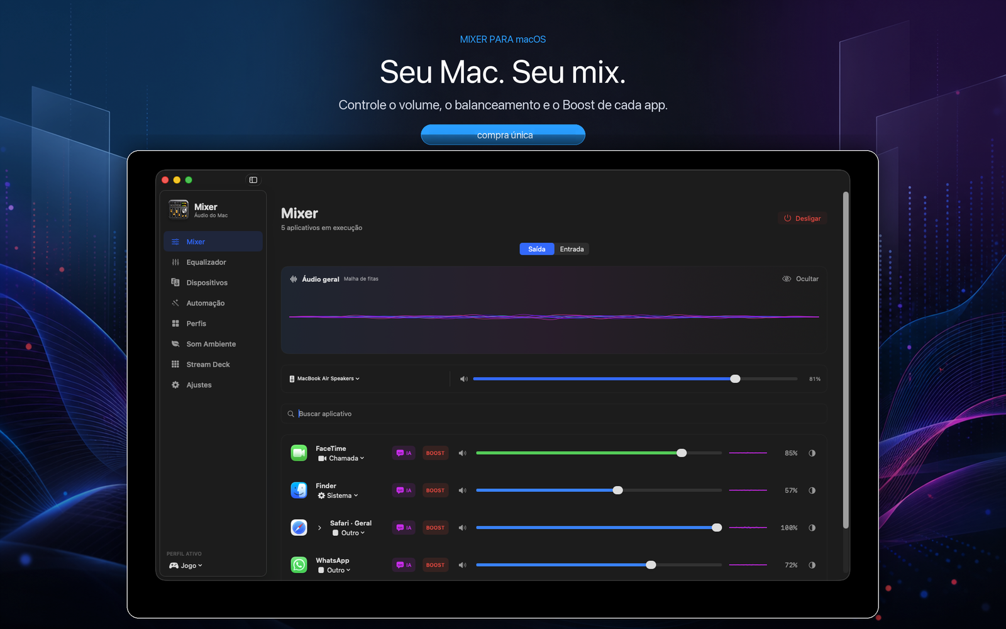Click the search magnifier icon
1006x629 pixels.
(x=290, y=414)
